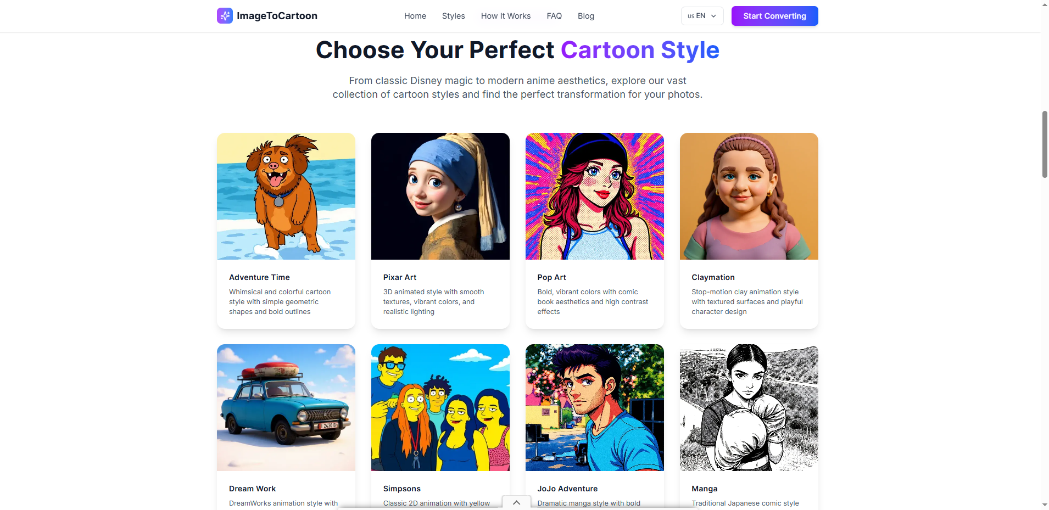
Task: Select the Claymation style image
Action: (x=749, y=196)
